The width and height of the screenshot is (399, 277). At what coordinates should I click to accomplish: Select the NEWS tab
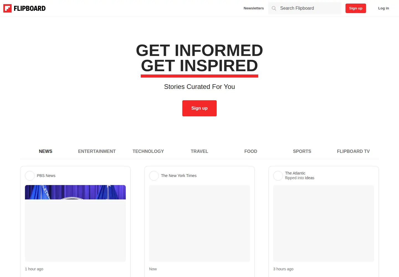click(x=45, y=151)
